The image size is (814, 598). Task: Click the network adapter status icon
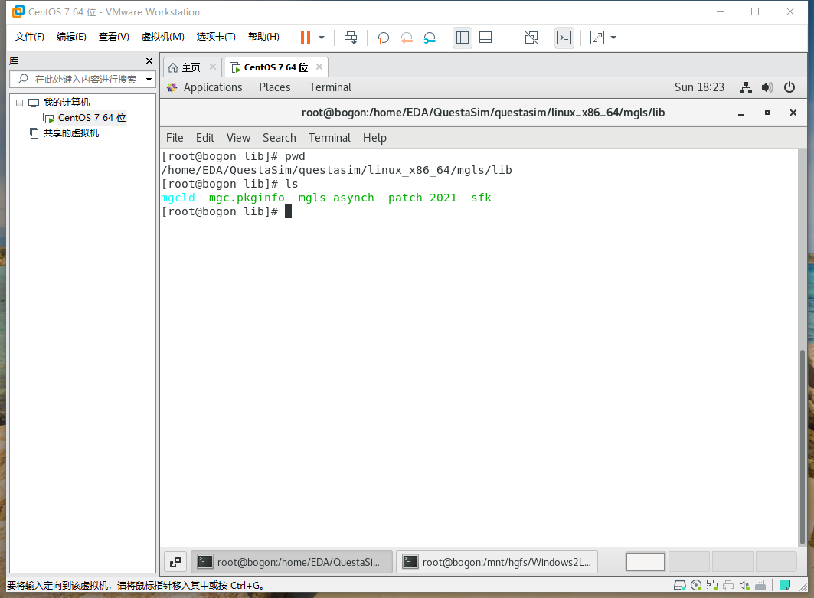[712, 586]
